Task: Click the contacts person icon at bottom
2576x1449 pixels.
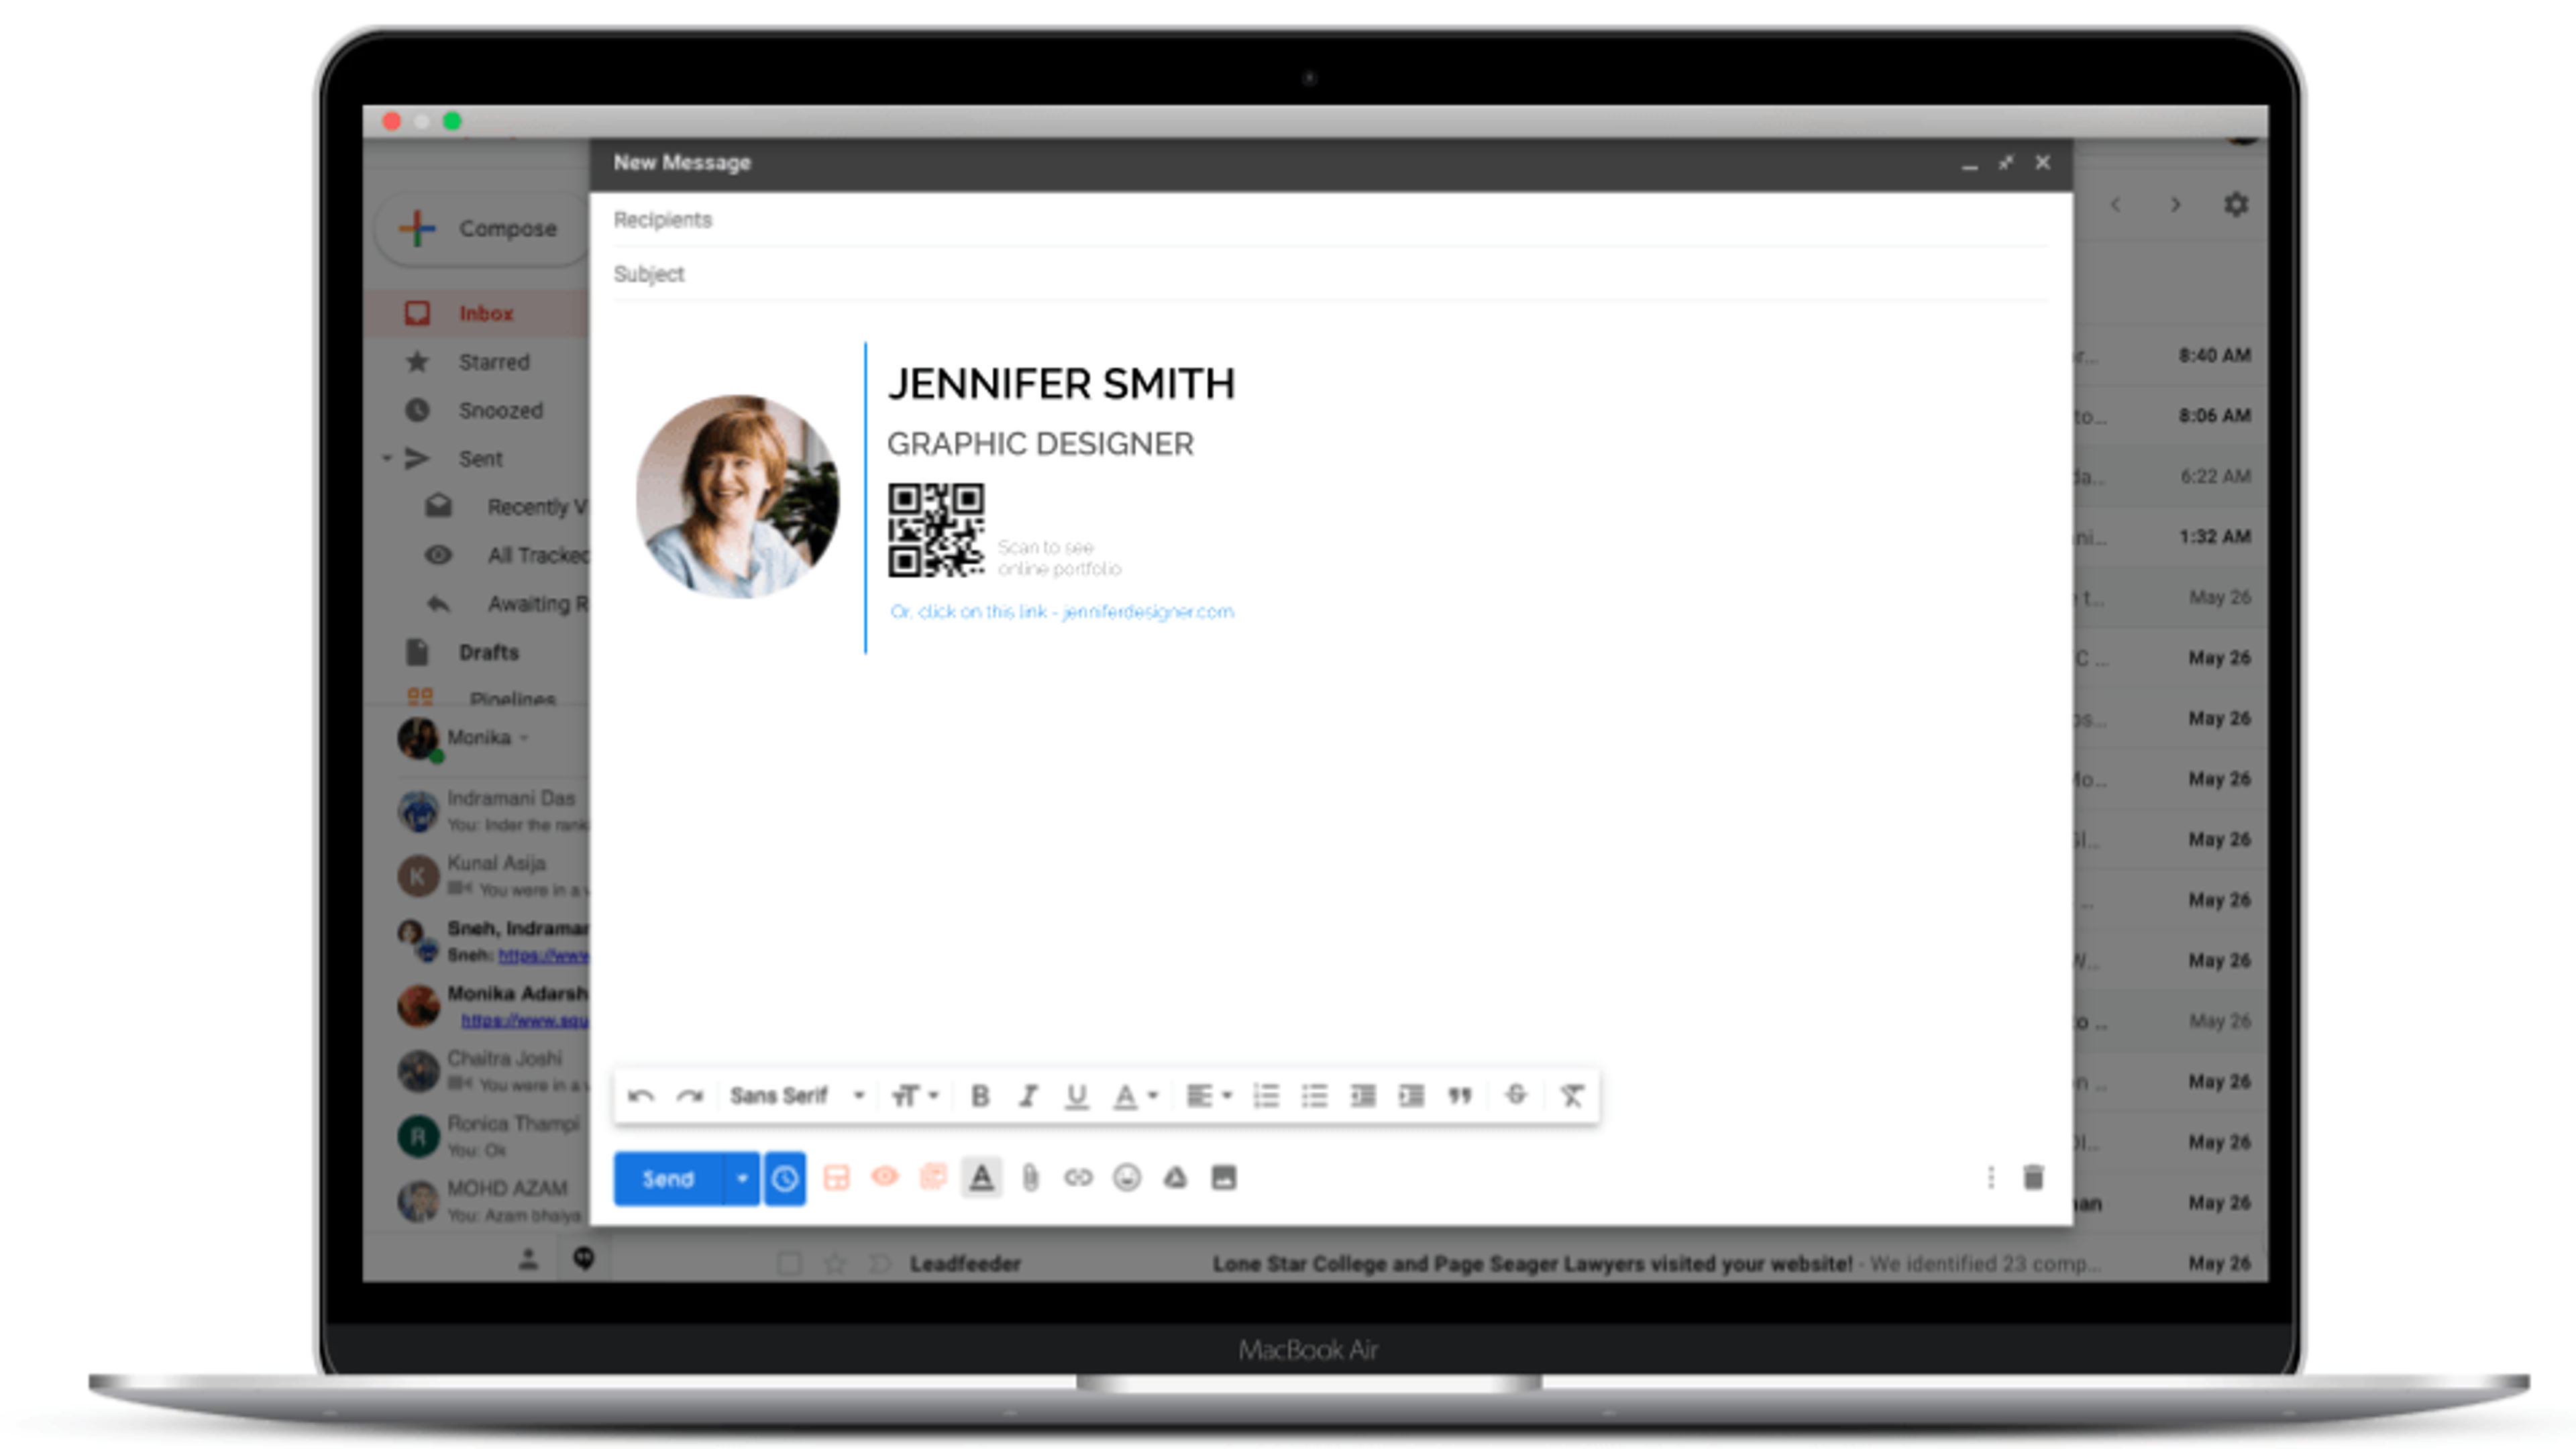Action: coord(528,1260)
